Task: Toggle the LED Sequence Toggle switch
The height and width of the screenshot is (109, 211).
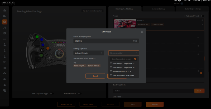Action: (52, 94)
